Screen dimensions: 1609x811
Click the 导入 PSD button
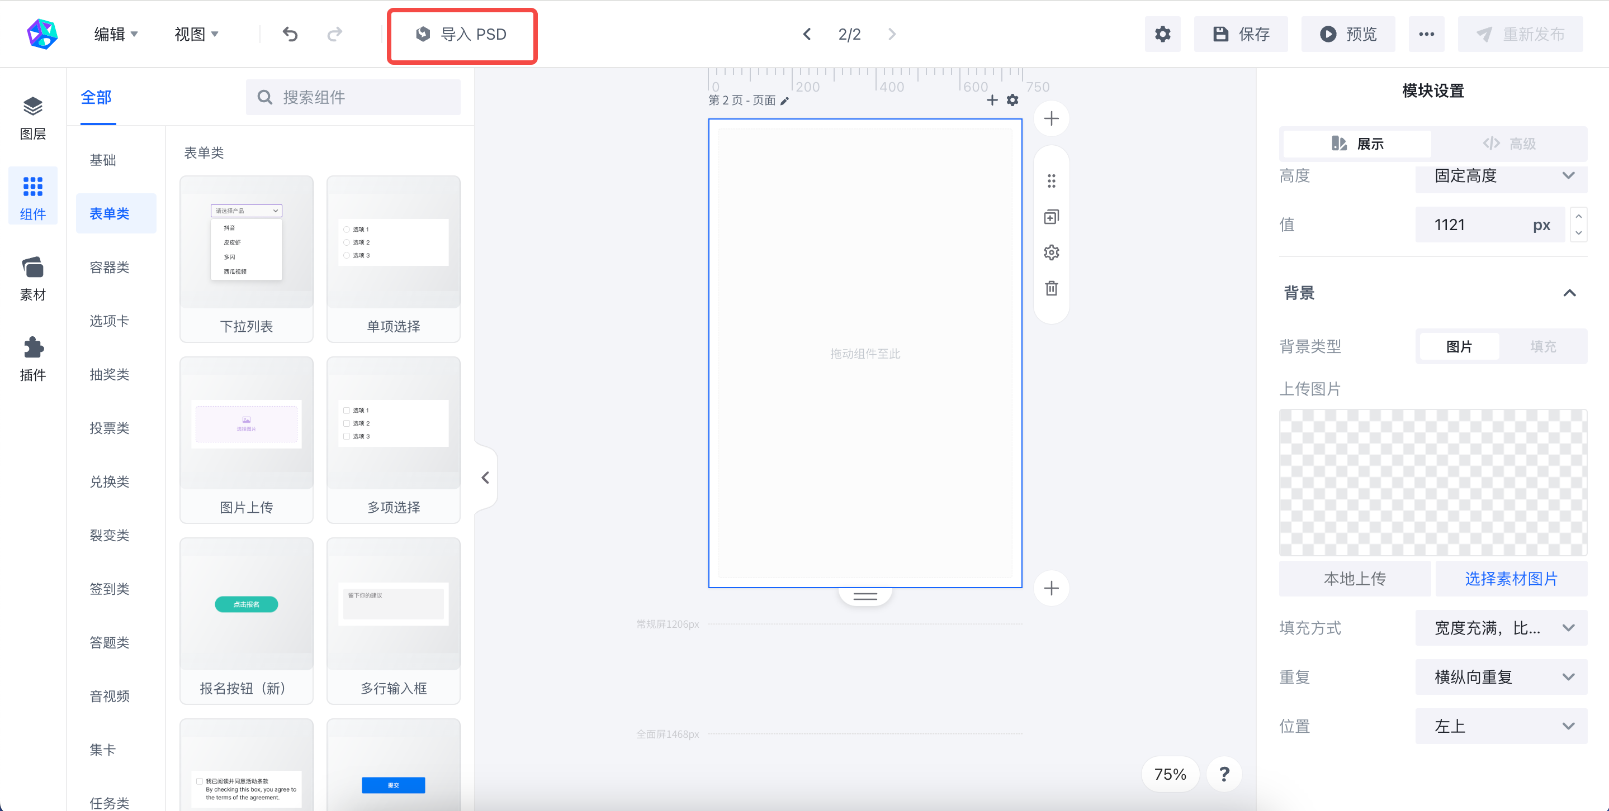[462, 34]
